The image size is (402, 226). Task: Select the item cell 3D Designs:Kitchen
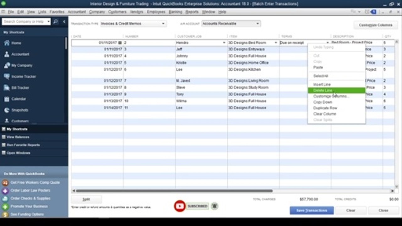point(253,70)
